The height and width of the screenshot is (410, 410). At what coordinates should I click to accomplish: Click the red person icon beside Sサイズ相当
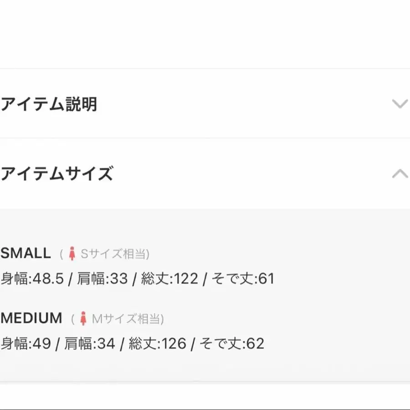point(72,254)
